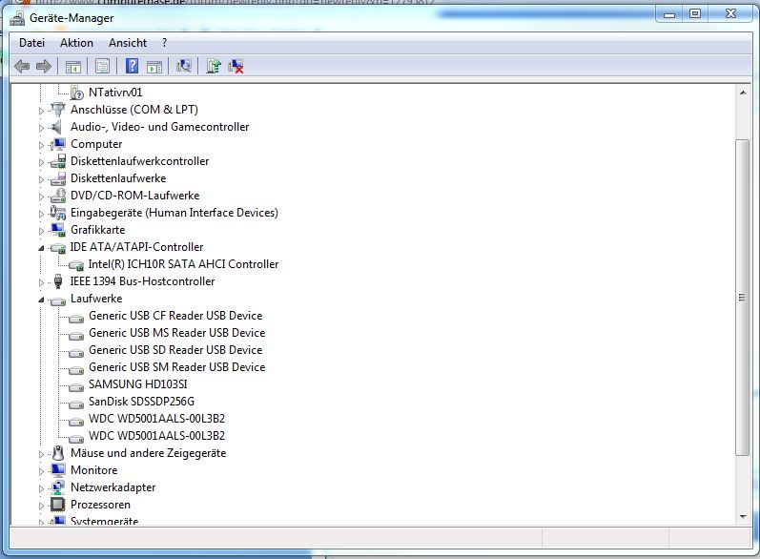Select Eingabegeräte (Human Interface Devices)
Screen dimensions: 760x559
[x=175, y=213]
